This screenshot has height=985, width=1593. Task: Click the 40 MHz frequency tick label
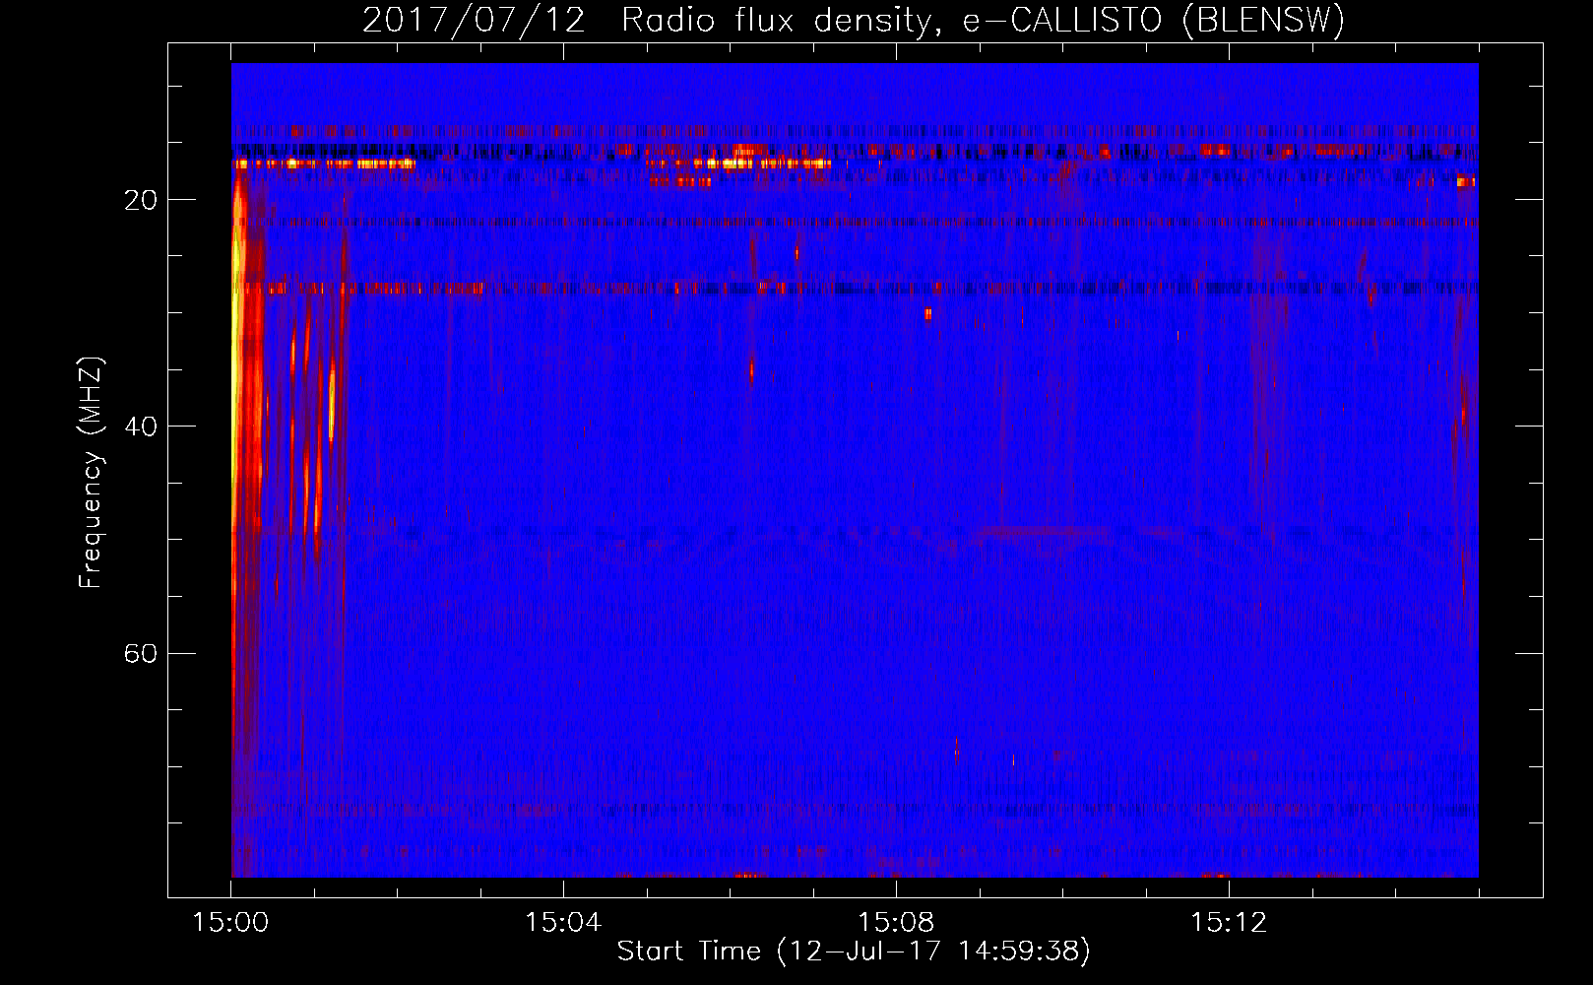[141, 427]
